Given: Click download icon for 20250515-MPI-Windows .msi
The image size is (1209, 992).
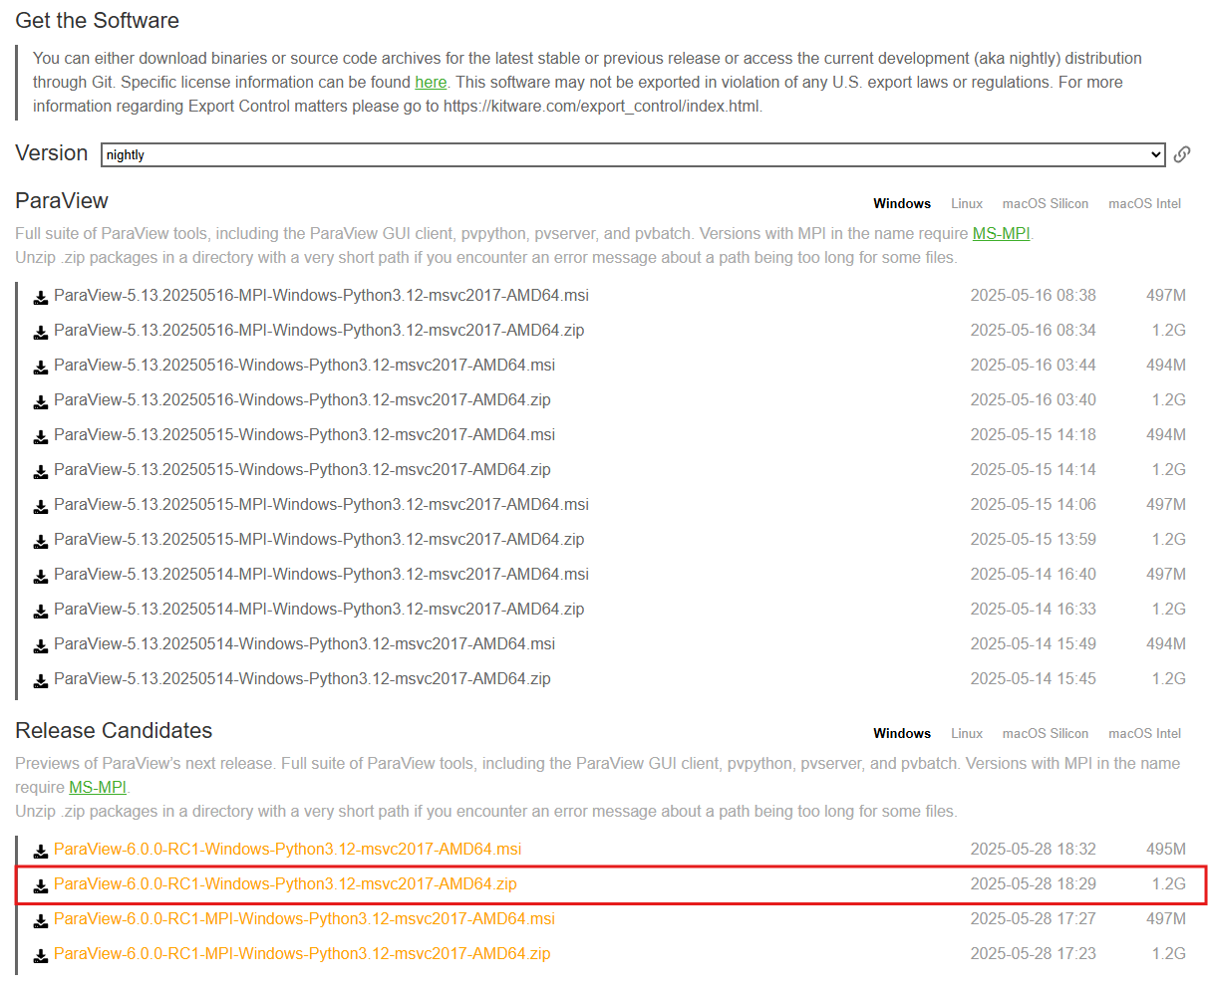Looking at the screenshot, I should pyautogui.click(x=41, y=507).
